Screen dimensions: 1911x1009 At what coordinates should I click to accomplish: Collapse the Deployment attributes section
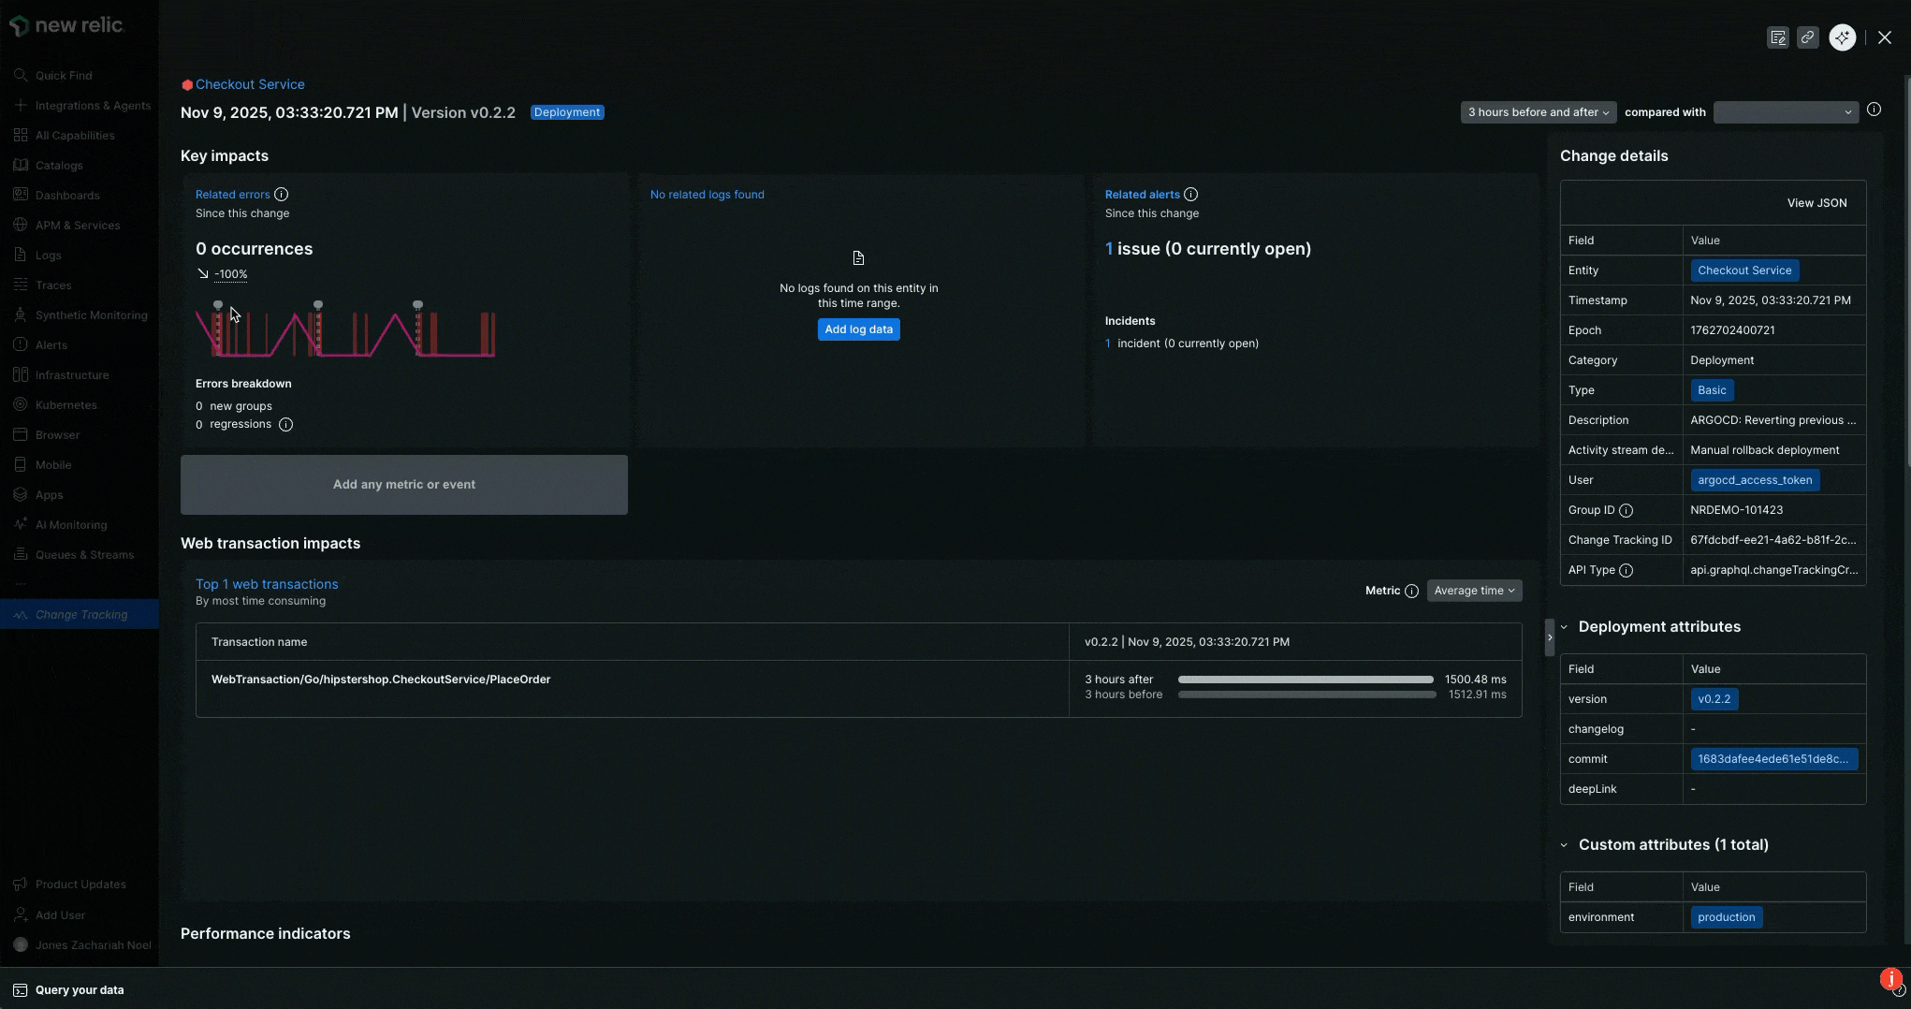click(1564, 627)
